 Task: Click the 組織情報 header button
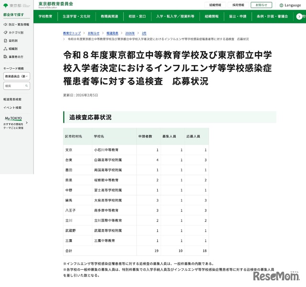tap(215, 5)
